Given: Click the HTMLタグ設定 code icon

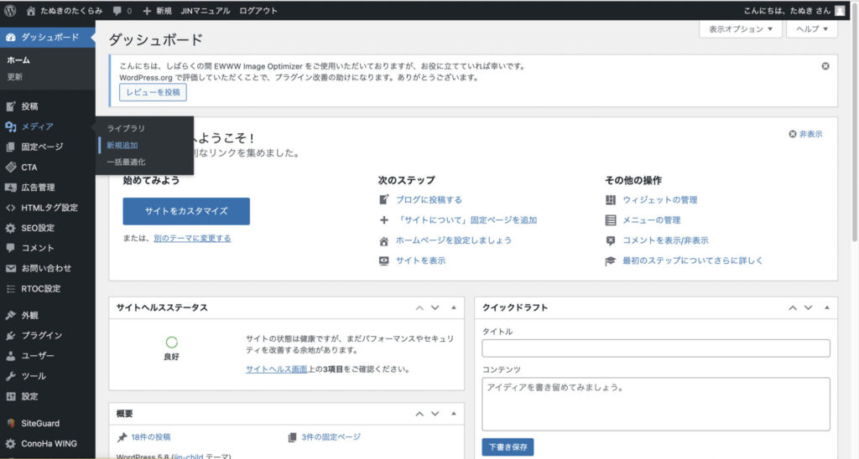Looking at the screenshot, I should point(10,208).
